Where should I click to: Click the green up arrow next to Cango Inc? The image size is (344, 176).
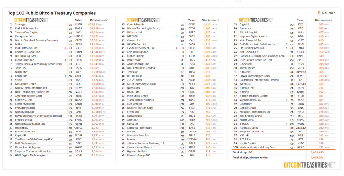click(70, 75)
